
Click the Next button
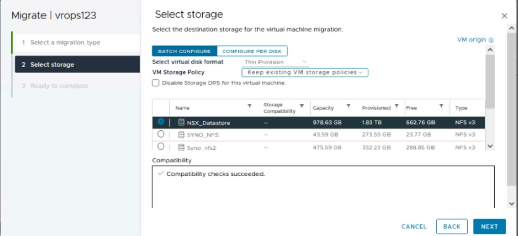coord(490,227)
